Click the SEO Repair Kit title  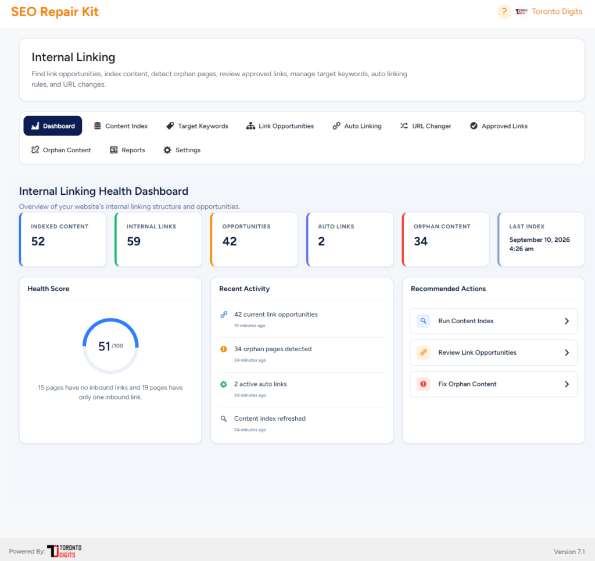click(55, 12)
